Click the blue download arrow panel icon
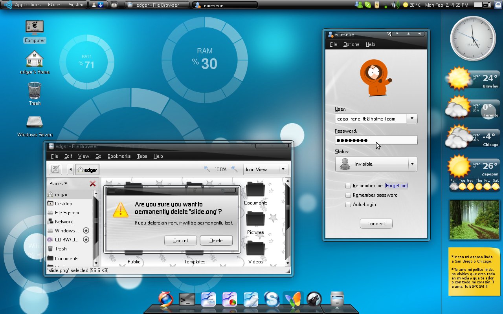The width and height of the screenshot is (503, 314). pyautogui.click(x=101, y=5)
